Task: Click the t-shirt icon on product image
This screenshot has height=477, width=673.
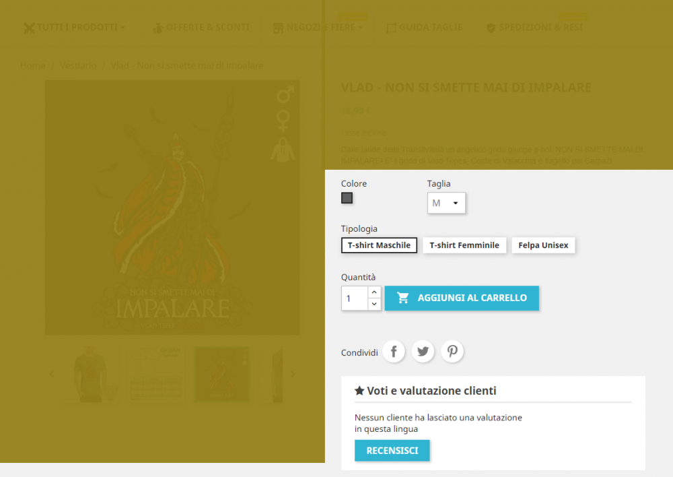Action: (x=283, y=150)
